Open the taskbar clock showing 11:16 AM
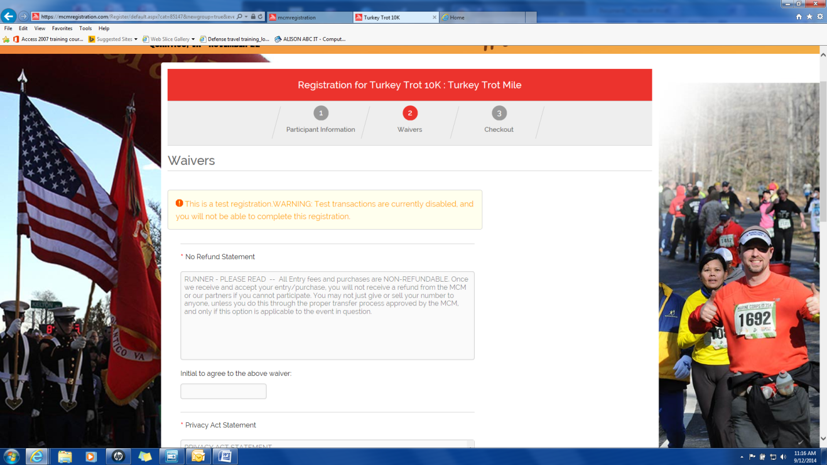This screenshot has width=827, height=465. 804,457
